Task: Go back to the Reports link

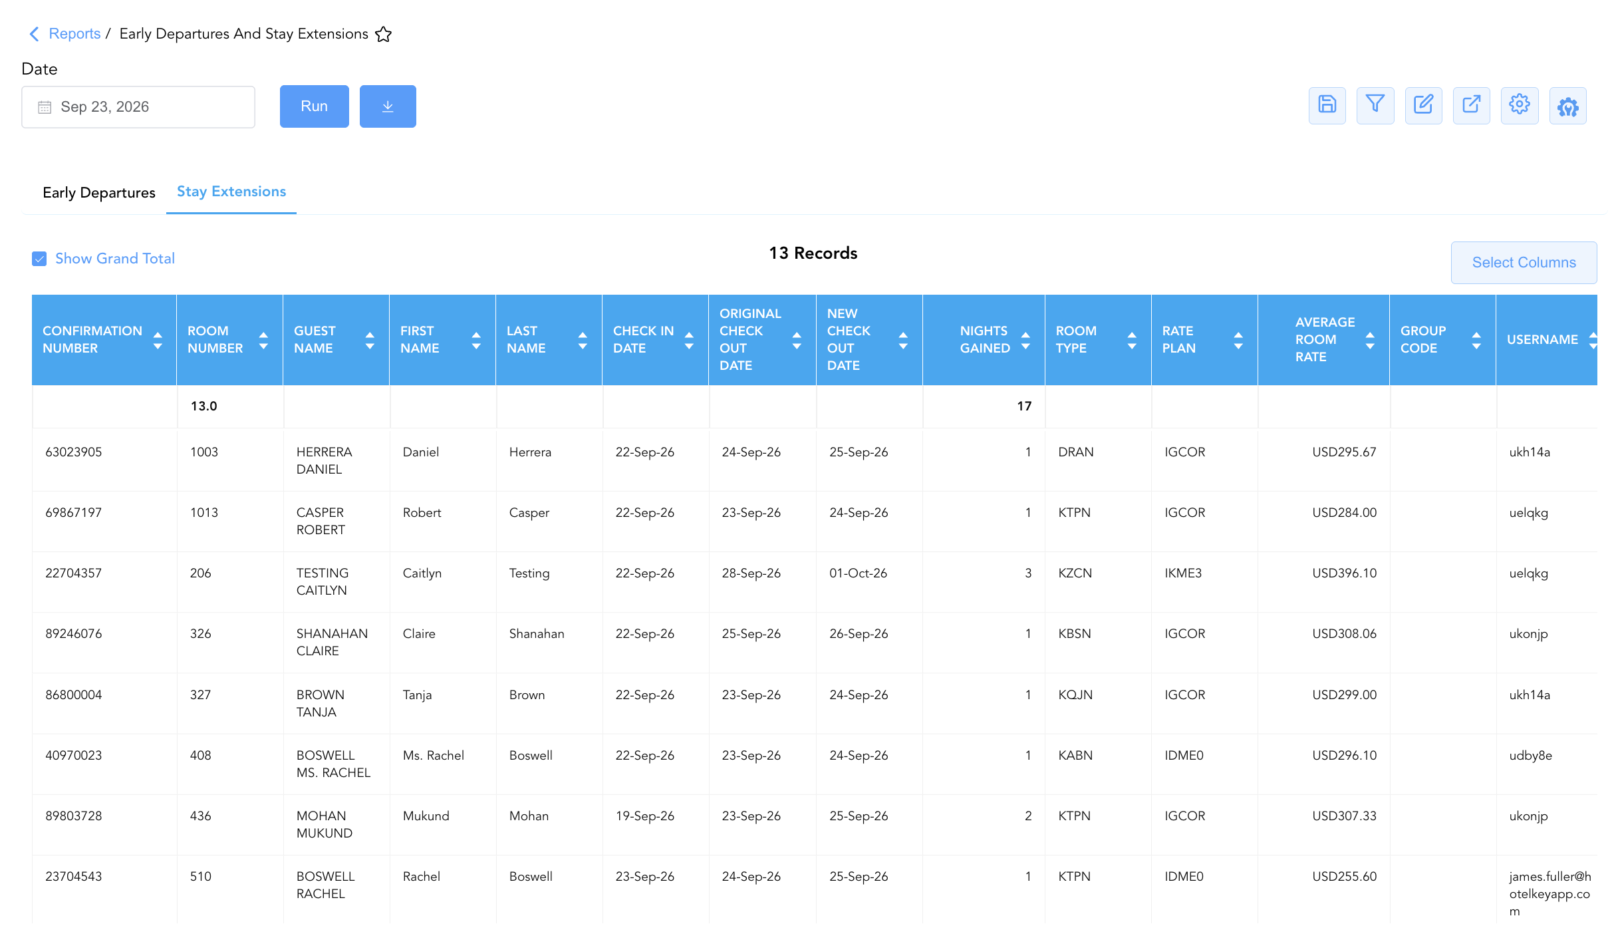Action: (x=74, y=34)
